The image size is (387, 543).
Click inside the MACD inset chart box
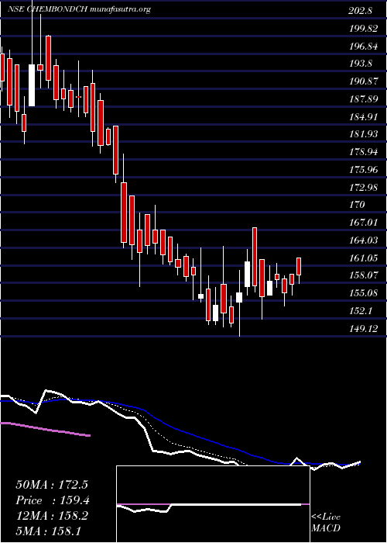[213, 504]
